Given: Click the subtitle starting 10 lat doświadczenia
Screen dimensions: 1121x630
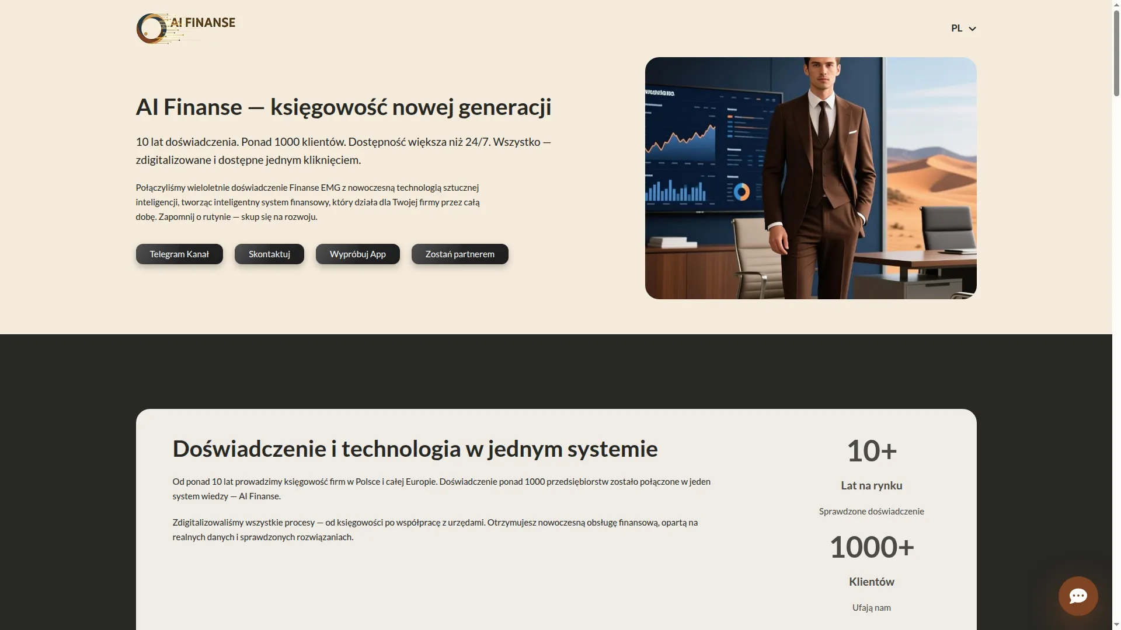Looking at the screenshot, I should coord(343,150).
